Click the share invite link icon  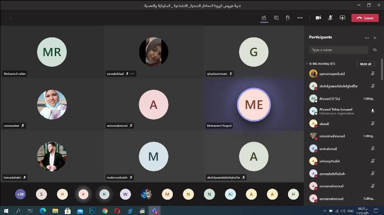pos(374,50)
